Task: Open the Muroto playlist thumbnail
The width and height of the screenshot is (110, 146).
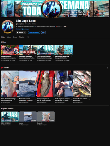Action: tap(28, 116)
